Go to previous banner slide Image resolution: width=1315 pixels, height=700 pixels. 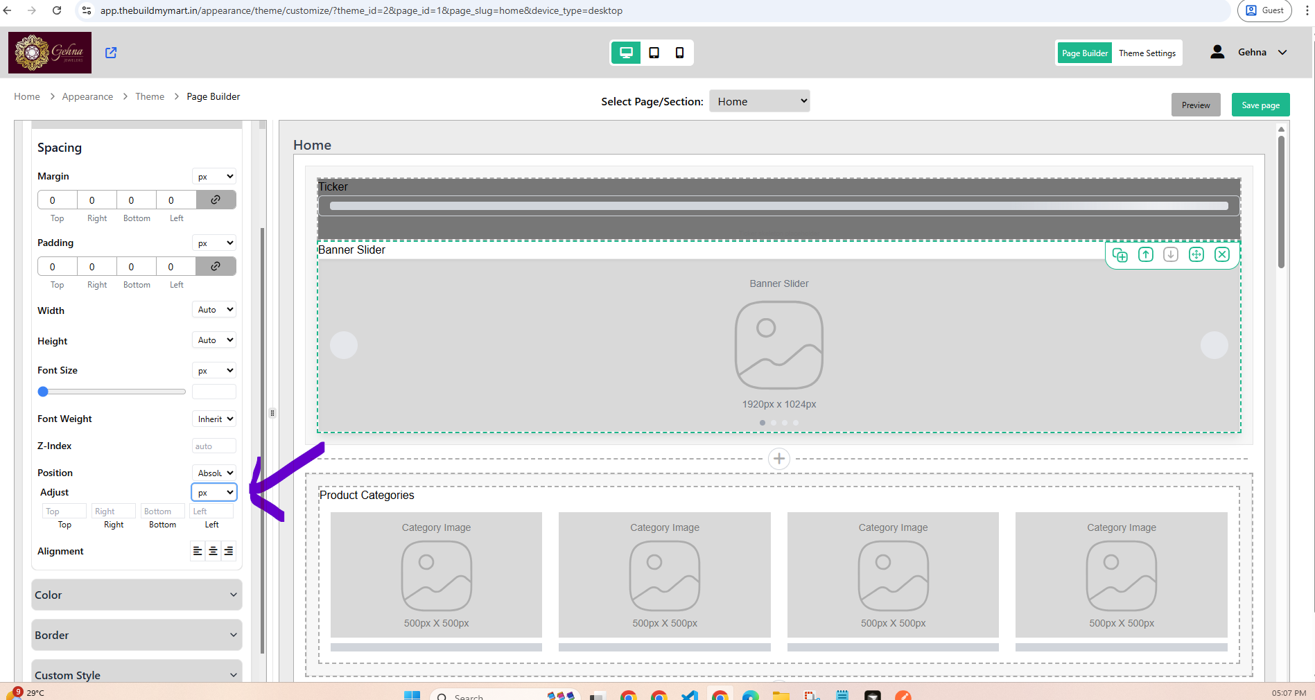click(x=344, y=345)
